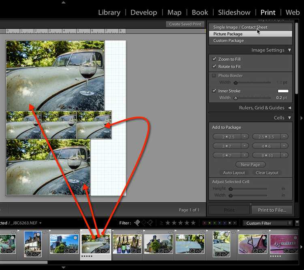This screenshot has height=270, width=304.
Task: Click the filmstrip scroll-right arrow
Action: click(x=301, y=247)
